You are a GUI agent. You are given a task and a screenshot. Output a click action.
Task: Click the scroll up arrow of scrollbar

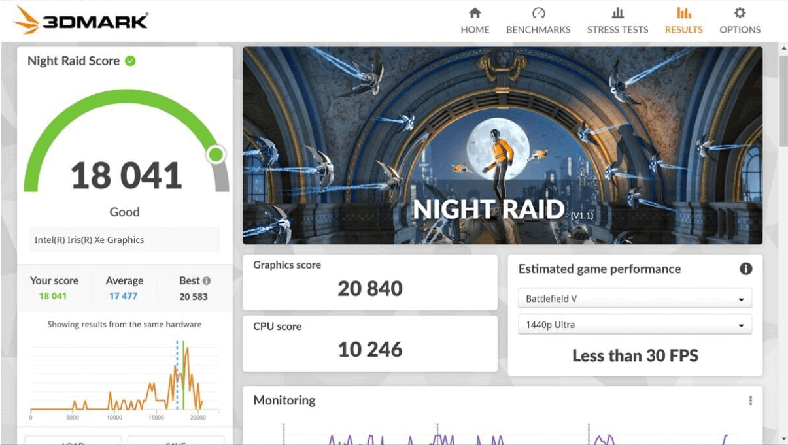[783, 49]
